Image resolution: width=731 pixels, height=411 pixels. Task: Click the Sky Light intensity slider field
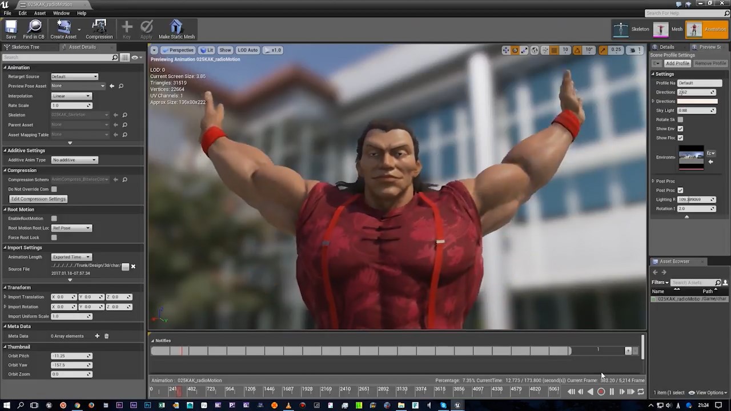coord(696,110)
